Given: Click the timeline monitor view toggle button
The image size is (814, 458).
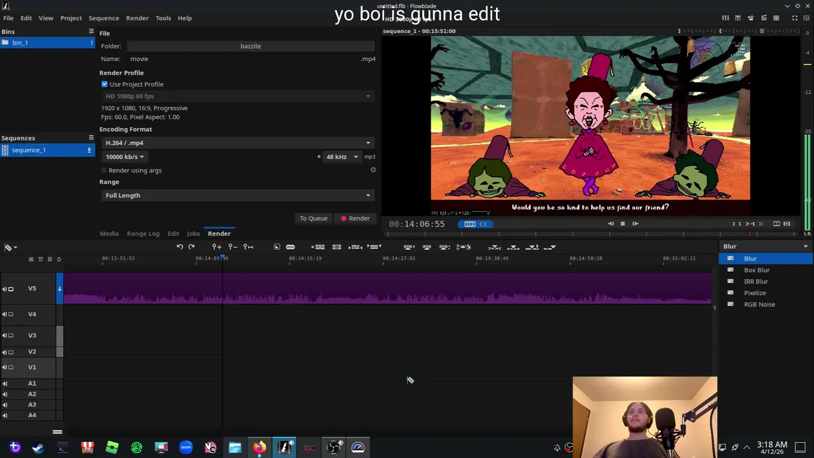Looking at the screenshot, I should [469, 224].
